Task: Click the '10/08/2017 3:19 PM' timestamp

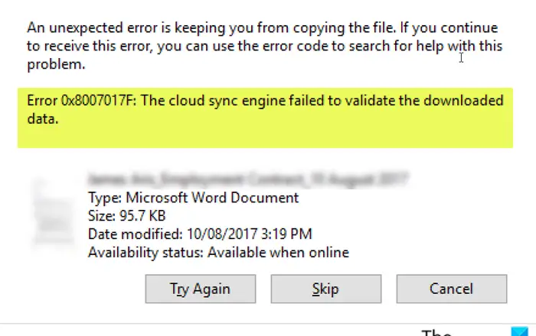Action: click(x=249, y=234)
